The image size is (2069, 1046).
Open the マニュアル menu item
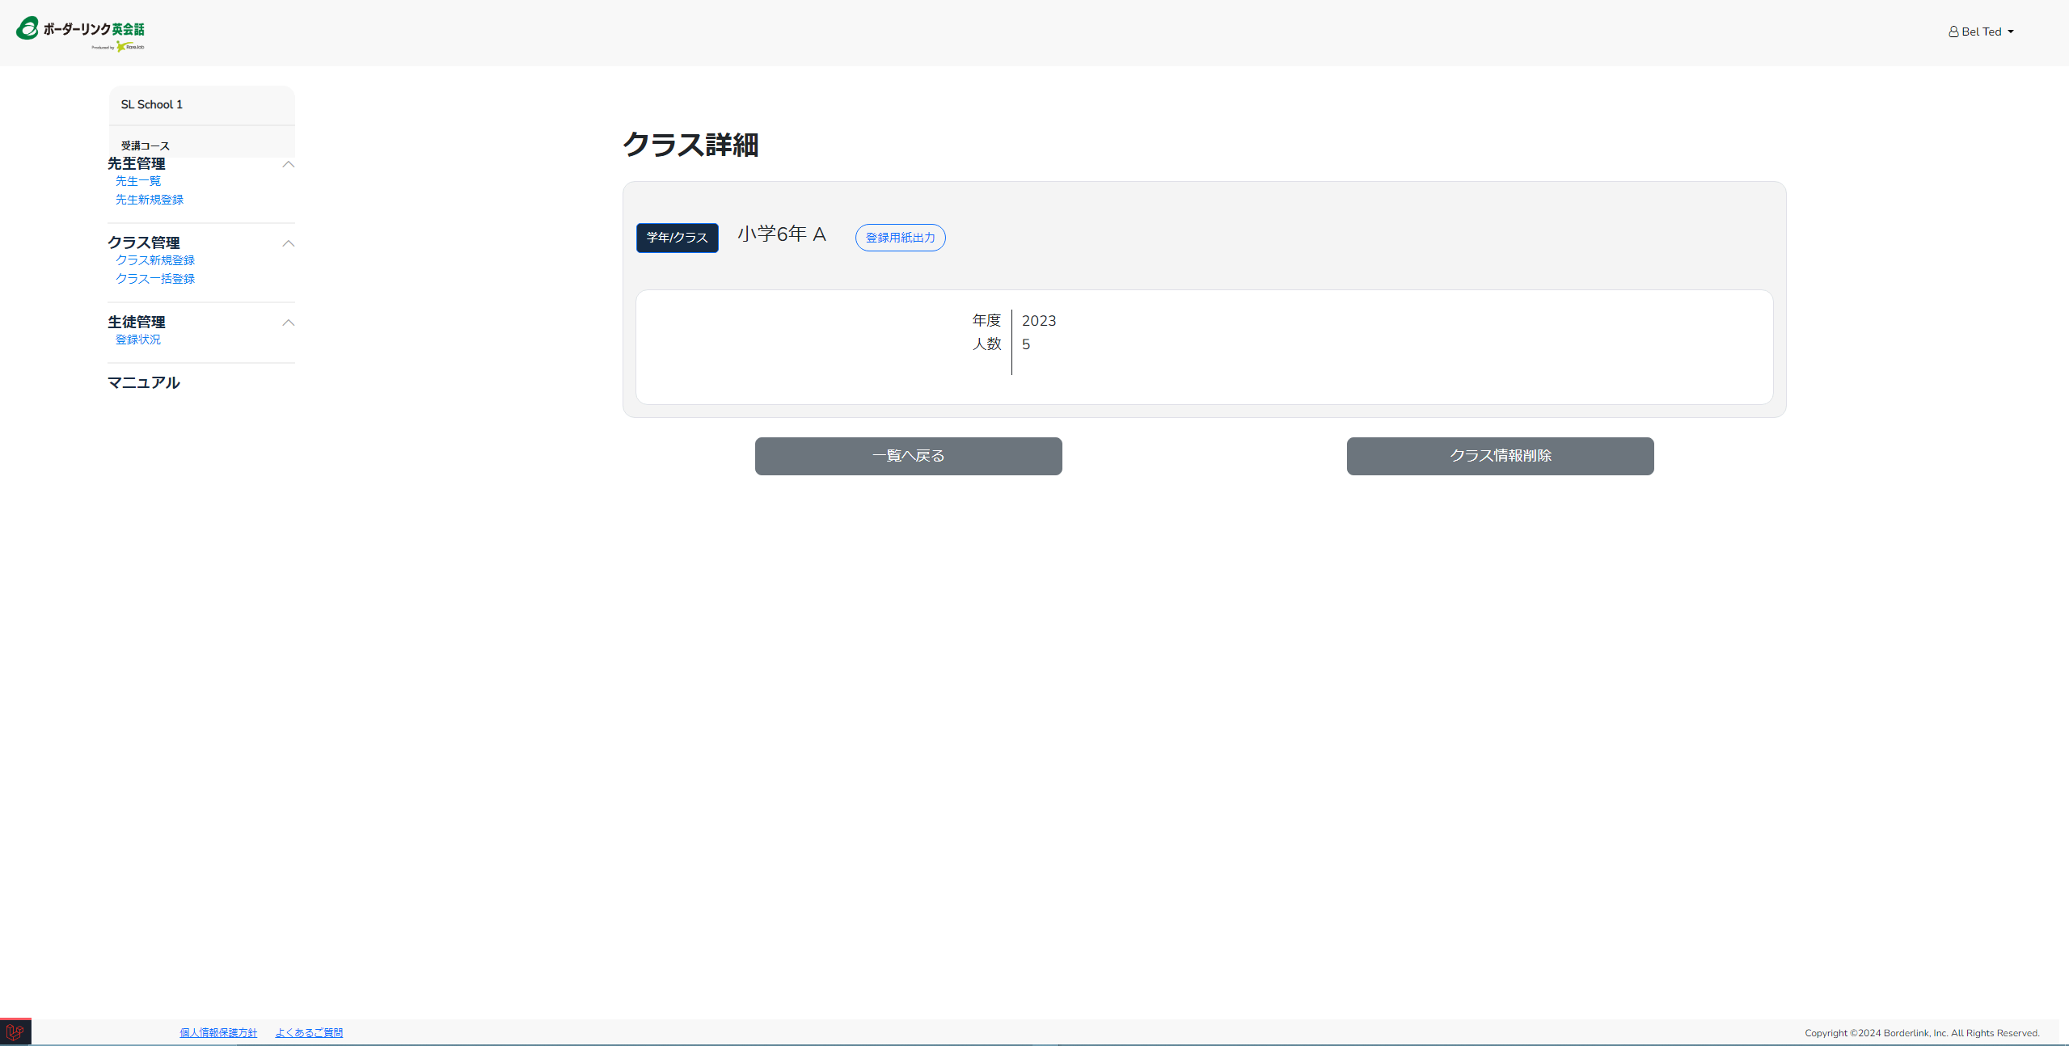tap(144, 382)
